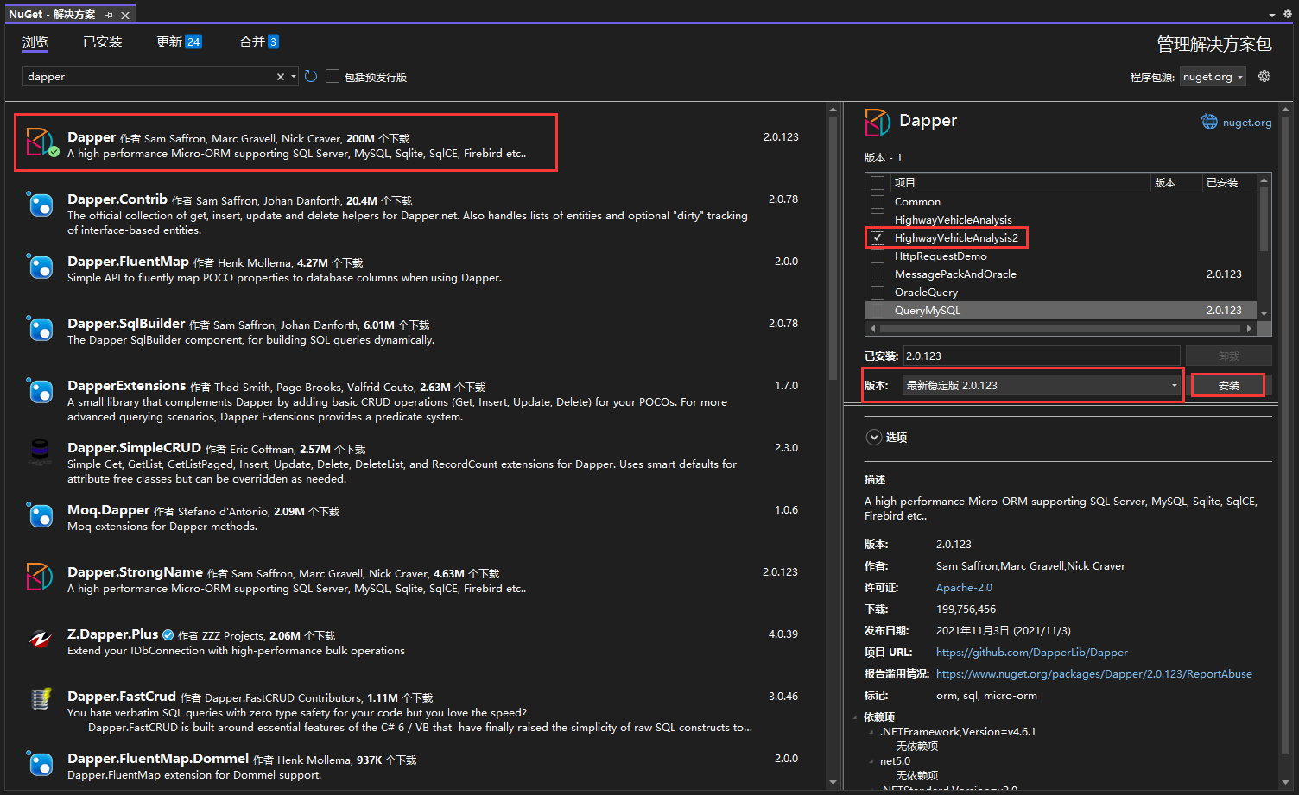Image resolution: width=1299 pixels, height=795 pixels.
Task: Select the Z.Dapper.Plus package title
Action: coord(113,634)
